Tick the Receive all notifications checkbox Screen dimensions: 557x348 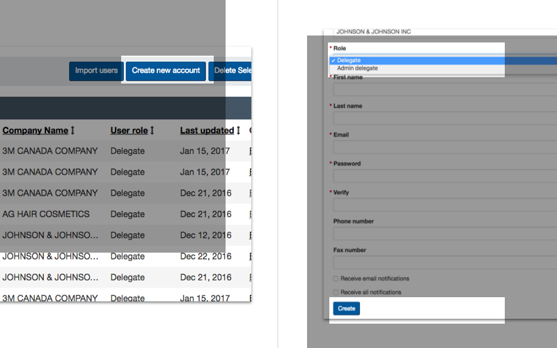tap(336, 292)
